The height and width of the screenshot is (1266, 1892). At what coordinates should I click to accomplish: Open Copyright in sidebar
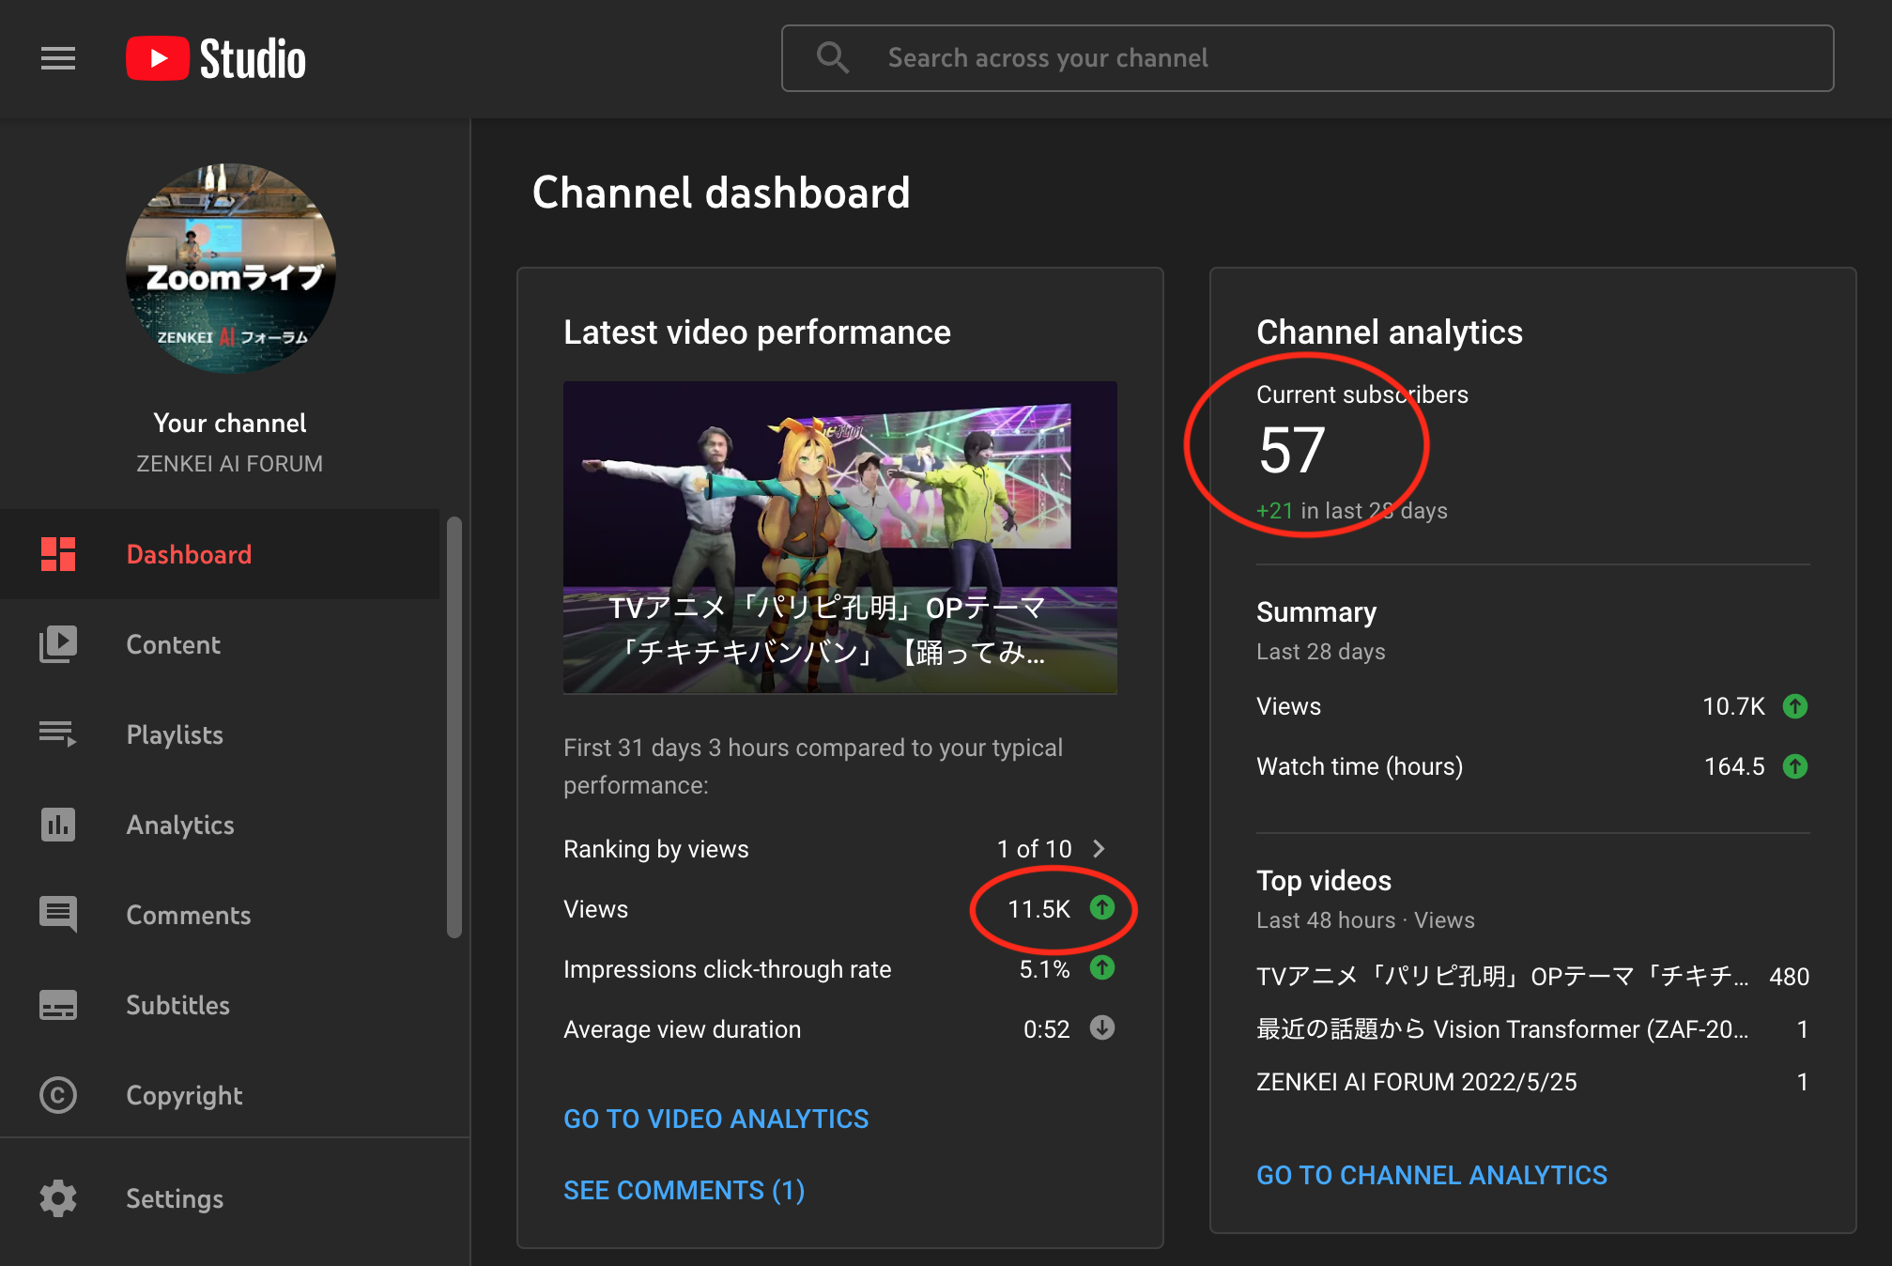pyautogui.click(x=220, y=1095)
